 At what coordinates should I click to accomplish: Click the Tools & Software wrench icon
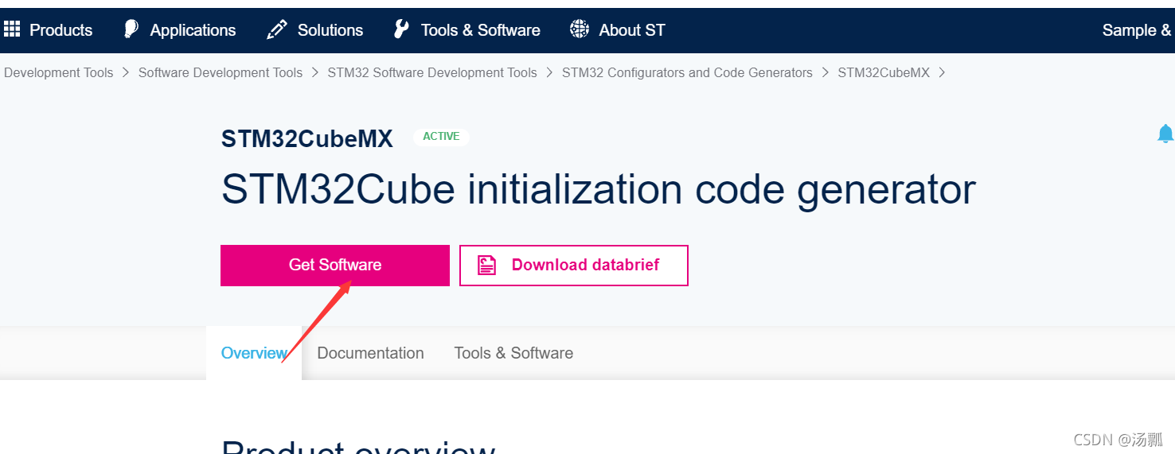pos(402,30)
